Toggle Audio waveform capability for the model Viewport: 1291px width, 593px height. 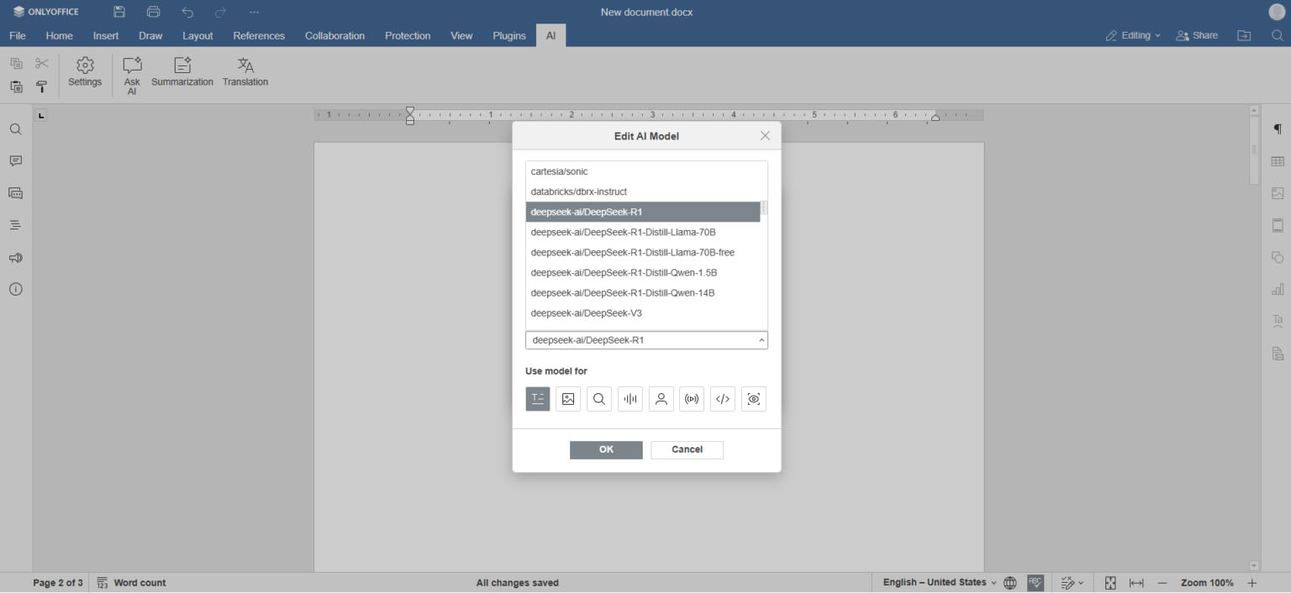point(630,399)
